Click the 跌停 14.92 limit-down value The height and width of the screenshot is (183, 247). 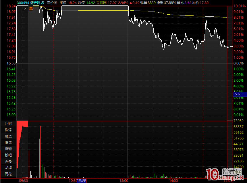(x=86, y=3)
